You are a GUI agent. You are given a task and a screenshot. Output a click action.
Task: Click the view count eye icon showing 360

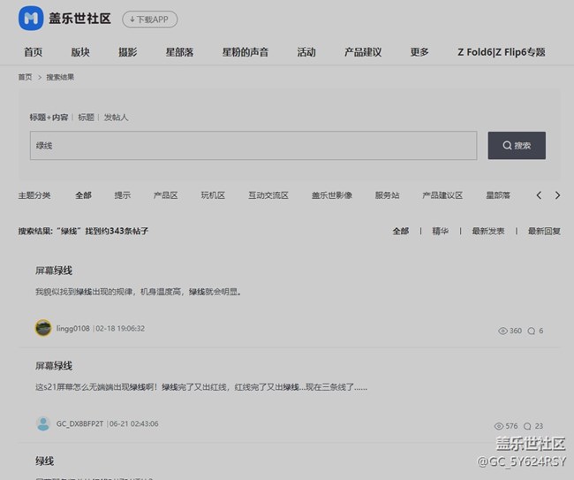pos(503,331)
